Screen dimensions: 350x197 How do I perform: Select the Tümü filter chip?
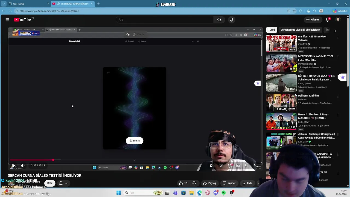[272, 30]
